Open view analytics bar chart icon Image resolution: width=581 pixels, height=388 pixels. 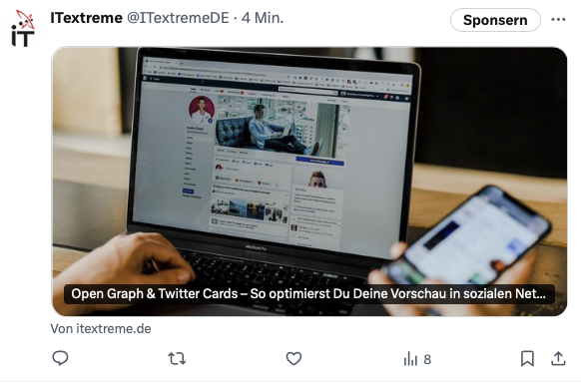pos(410,358)
